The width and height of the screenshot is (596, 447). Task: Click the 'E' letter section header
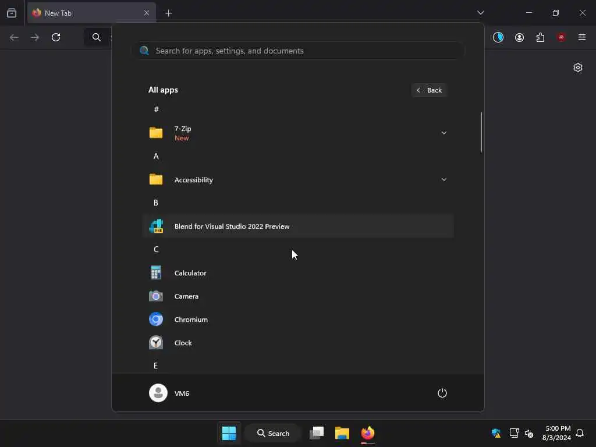pyautogui.click(x=155, y=366)
